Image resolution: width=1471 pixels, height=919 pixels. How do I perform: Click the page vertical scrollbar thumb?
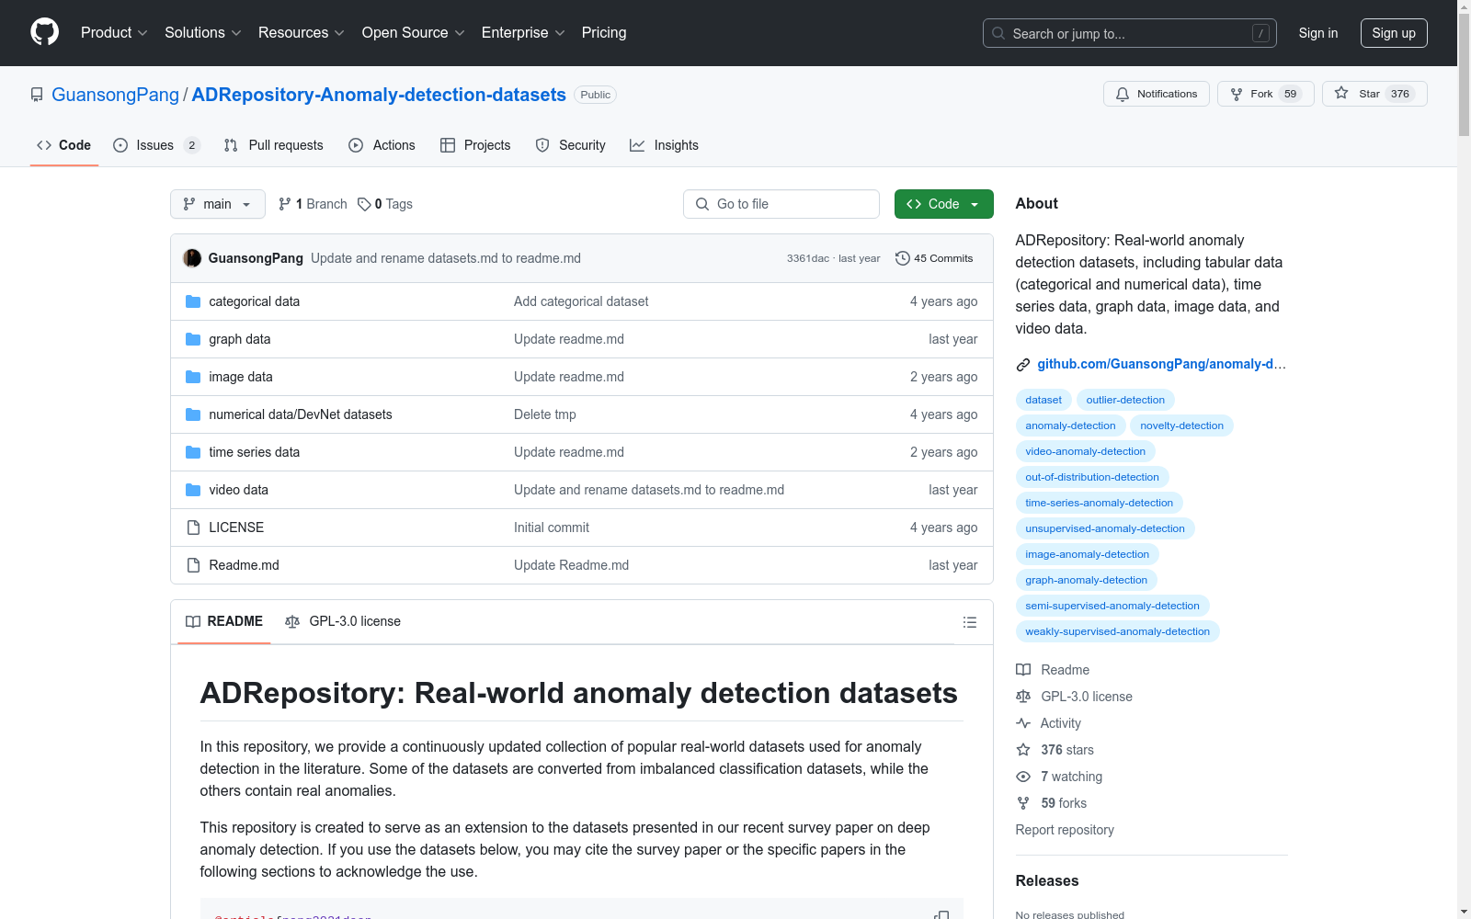[x=1464, y=75]
